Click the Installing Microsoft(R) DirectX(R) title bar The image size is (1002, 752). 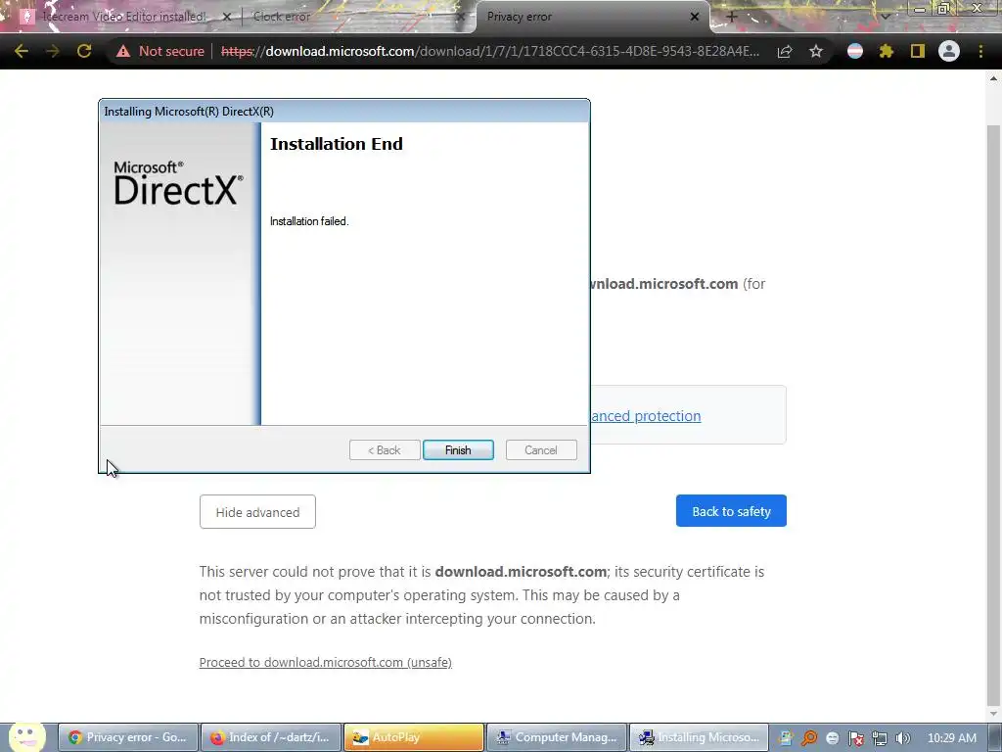344,112
